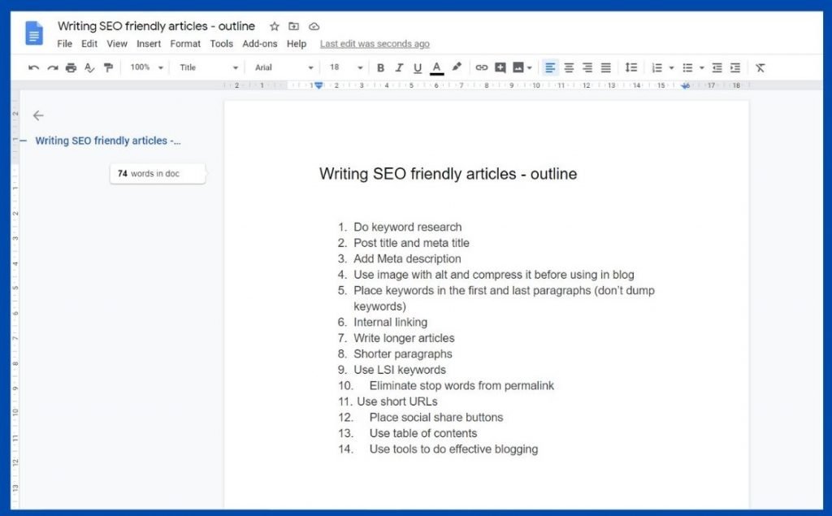The width and height of the screenshot is (832, 516).
Task: Star the document
Action: pos(275,27)
